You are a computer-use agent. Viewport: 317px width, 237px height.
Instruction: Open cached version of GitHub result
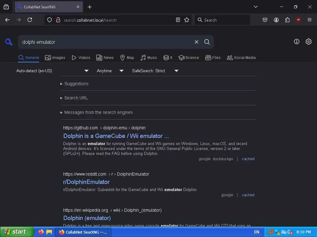tap(248, 159)
